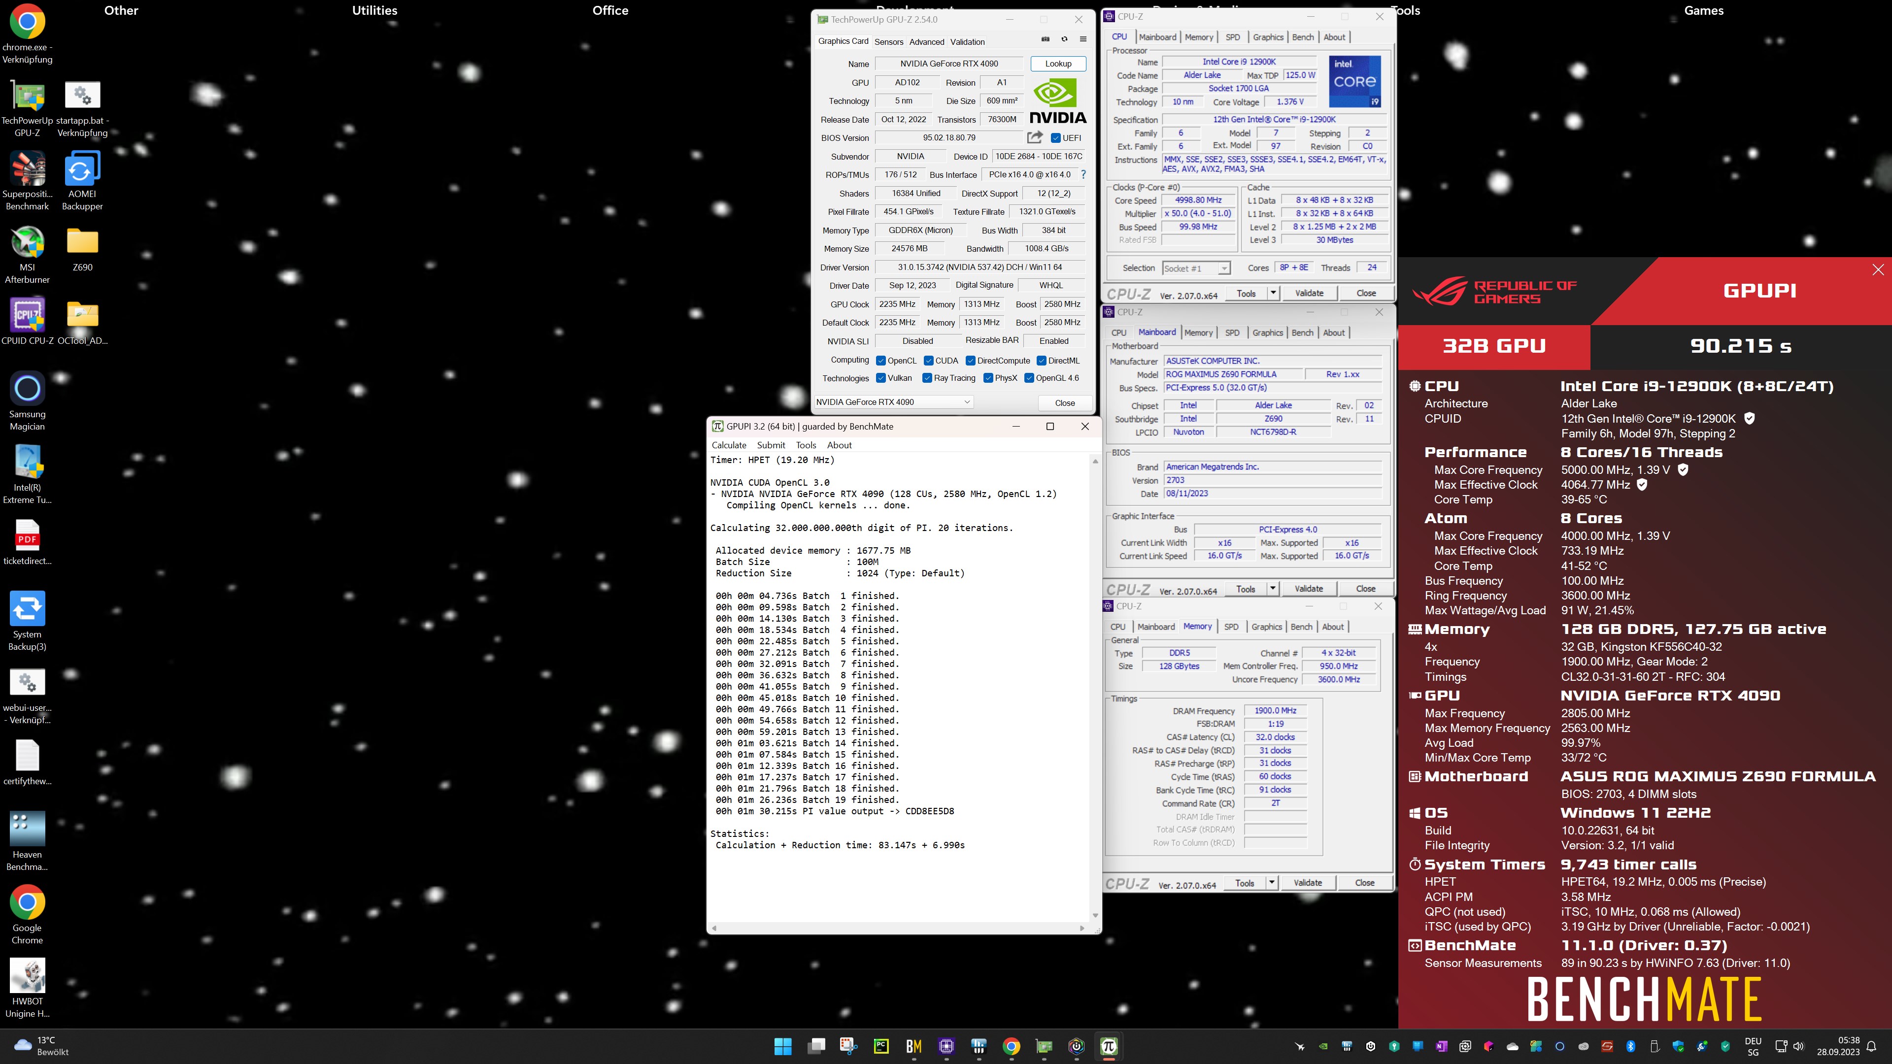Image resolution: width=1892 pixels, height=1064 pixels.
Task: Open the weather widget showing 13°C
Action: point(42,1046)
